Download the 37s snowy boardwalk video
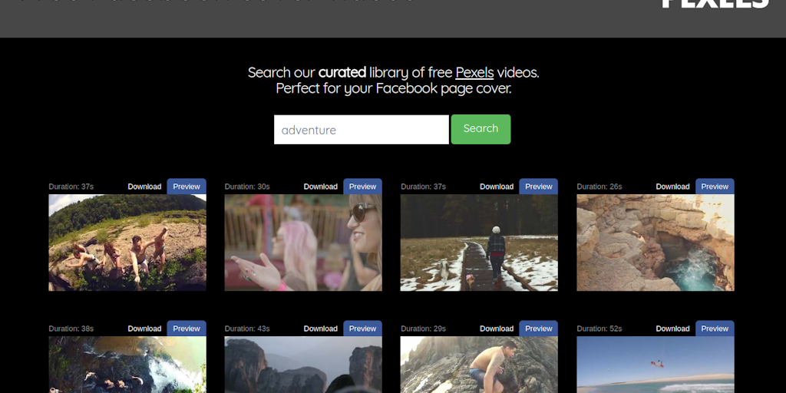This screenshot has width=786, height=393. 497,187
